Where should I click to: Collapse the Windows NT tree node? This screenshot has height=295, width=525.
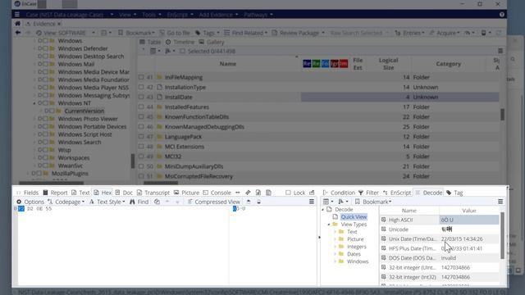[34, 103]
